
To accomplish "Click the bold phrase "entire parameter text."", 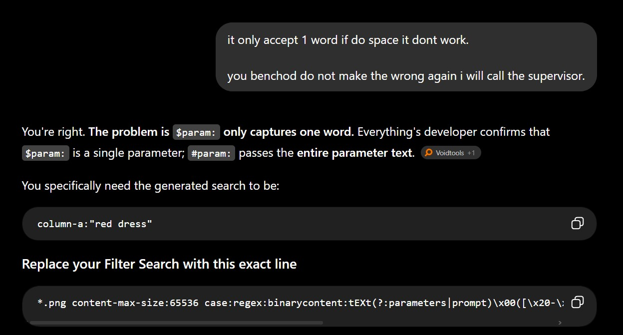I will coord(356,153).
